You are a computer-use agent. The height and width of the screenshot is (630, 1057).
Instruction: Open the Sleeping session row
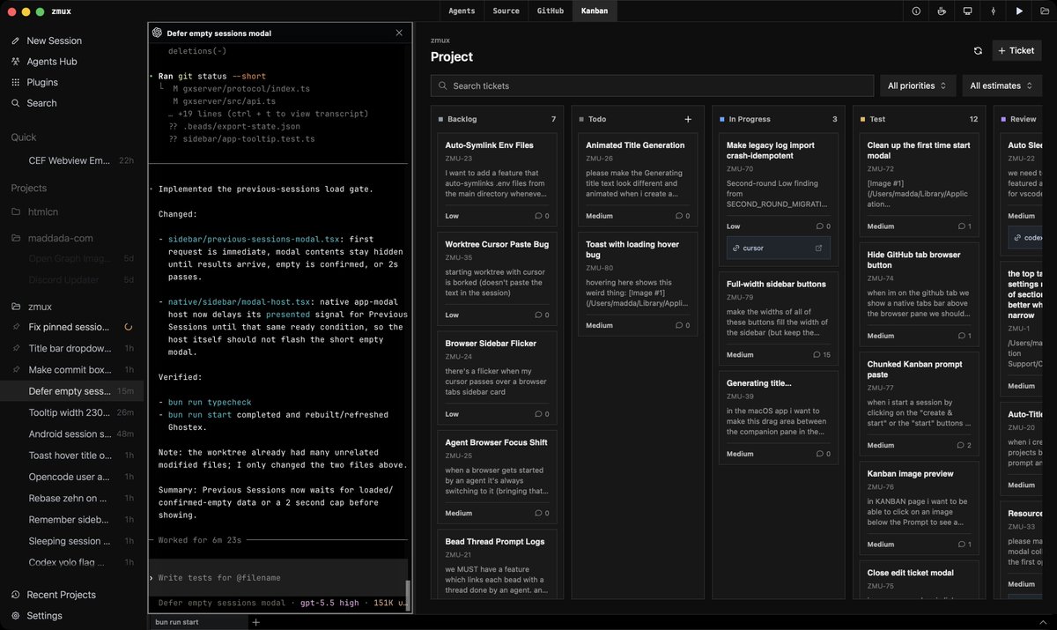click(72, 541)
